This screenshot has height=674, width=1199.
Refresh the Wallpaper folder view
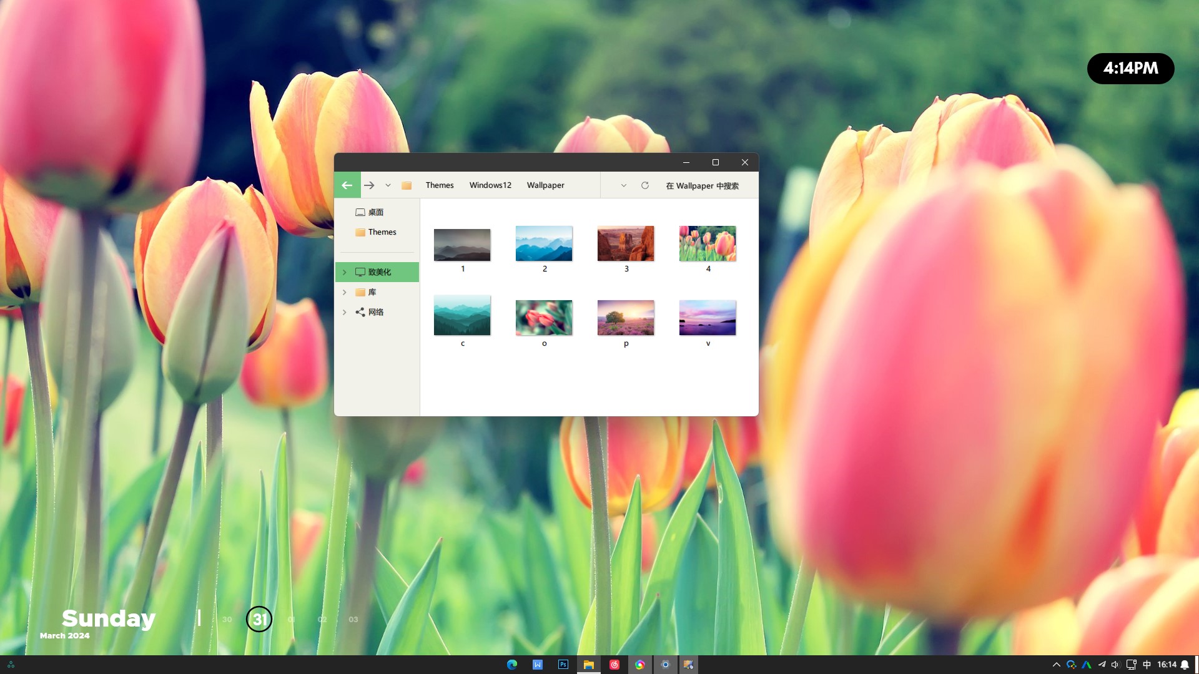[645, 185]
